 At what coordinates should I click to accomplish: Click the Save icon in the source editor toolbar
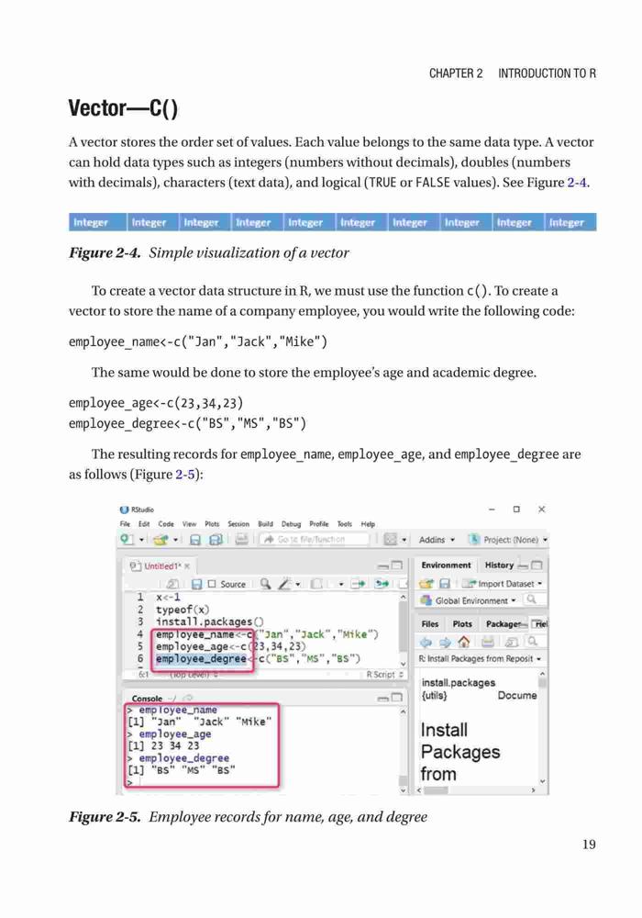tap(197, 584)
